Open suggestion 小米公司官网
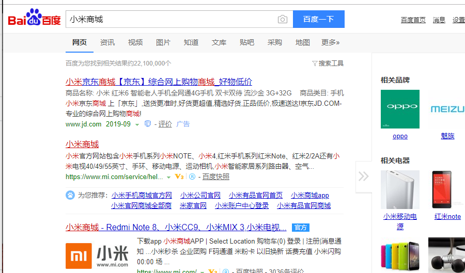The height and width of the screenshot is (273, 465). pos(200,196)
